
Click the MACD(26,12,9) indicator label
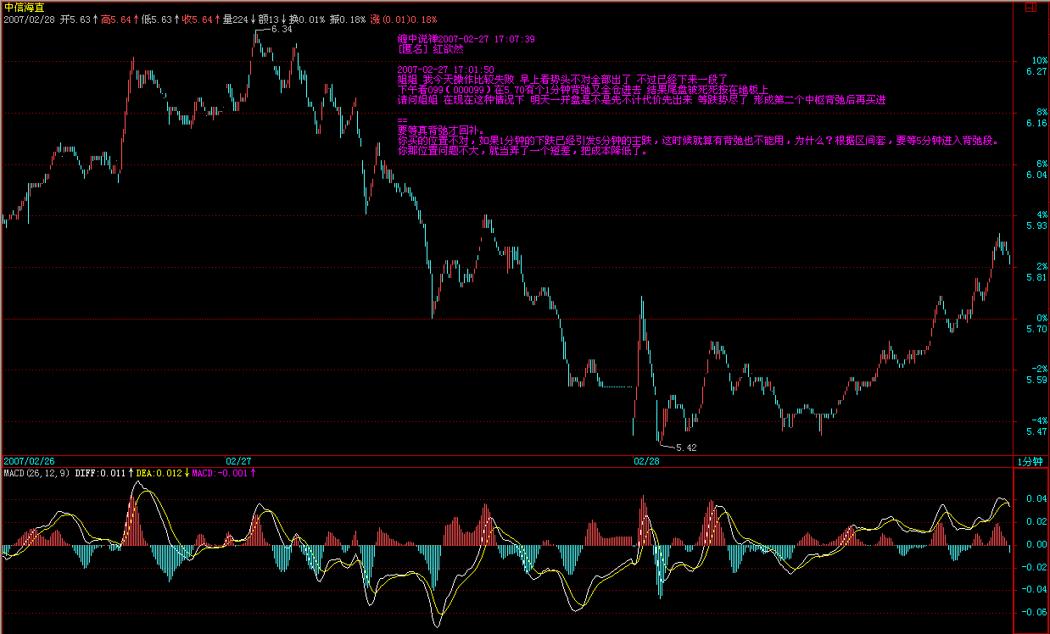click(36, 473)
